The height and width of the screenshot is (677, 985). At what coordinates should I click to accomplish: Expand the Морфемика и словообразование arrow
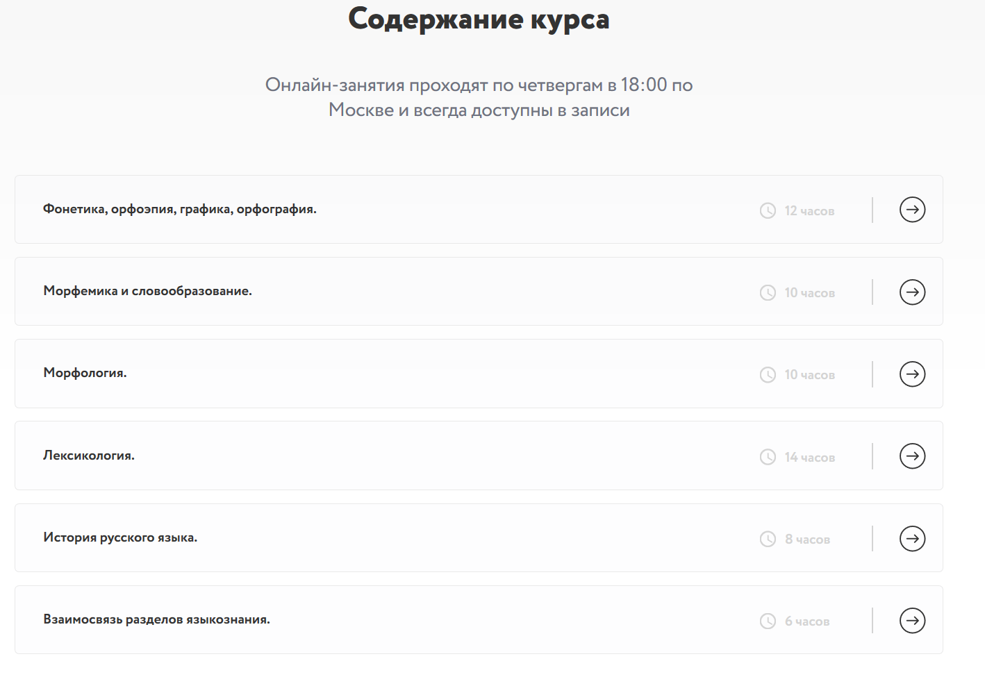tap(912, 292)
